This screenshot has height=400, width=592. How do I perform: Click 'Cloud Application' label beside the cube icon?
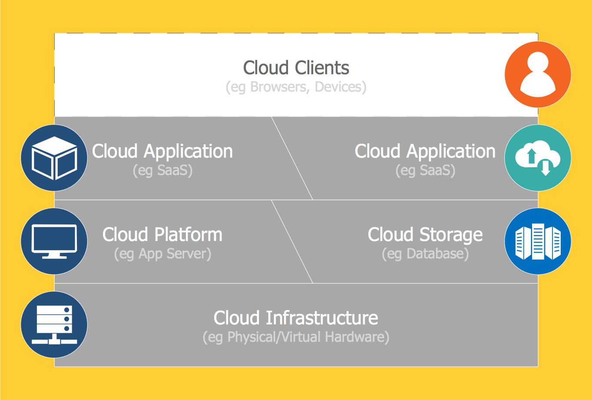pyautogui.click(x=162, y=152)
